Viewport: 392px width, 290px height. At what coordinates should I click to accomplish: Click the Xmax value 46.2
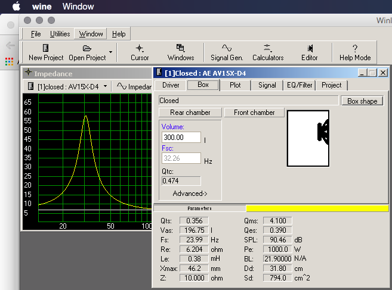click(x=194, y=269)
